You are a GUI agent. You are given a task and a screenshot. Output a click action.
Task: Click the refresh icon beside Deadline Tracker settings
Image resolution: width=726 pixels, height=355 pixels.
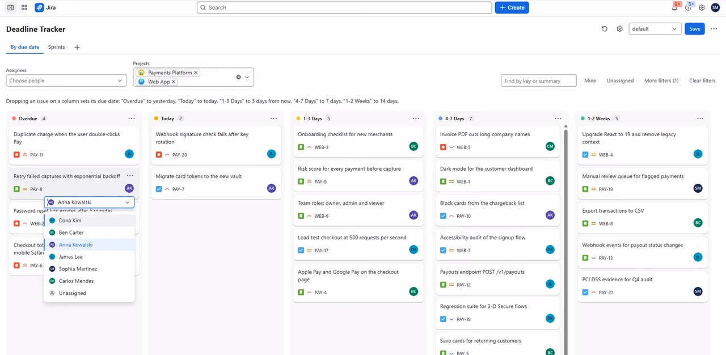click(605, 29)
